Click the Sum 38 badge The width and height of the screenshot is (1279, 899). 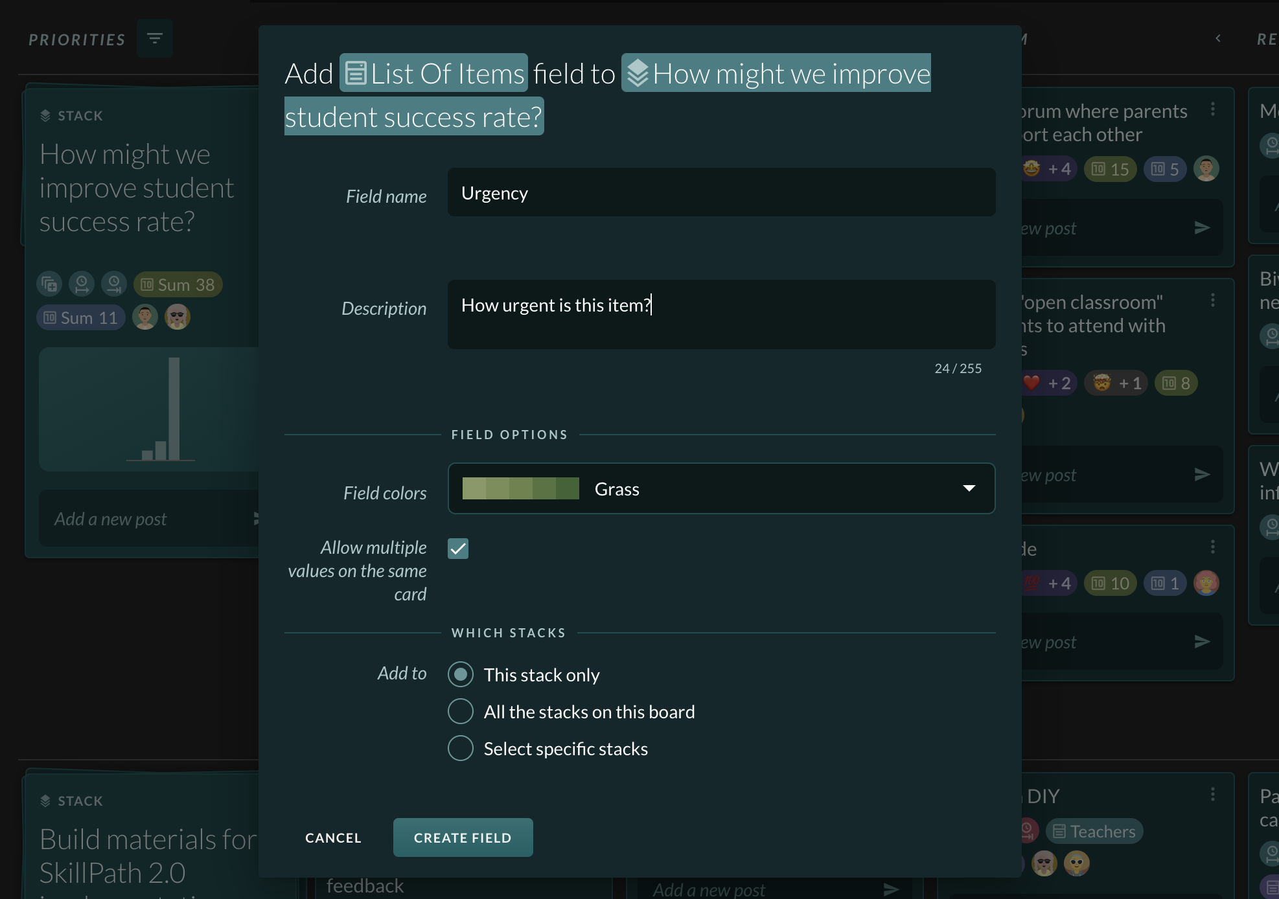click(178, 284)
